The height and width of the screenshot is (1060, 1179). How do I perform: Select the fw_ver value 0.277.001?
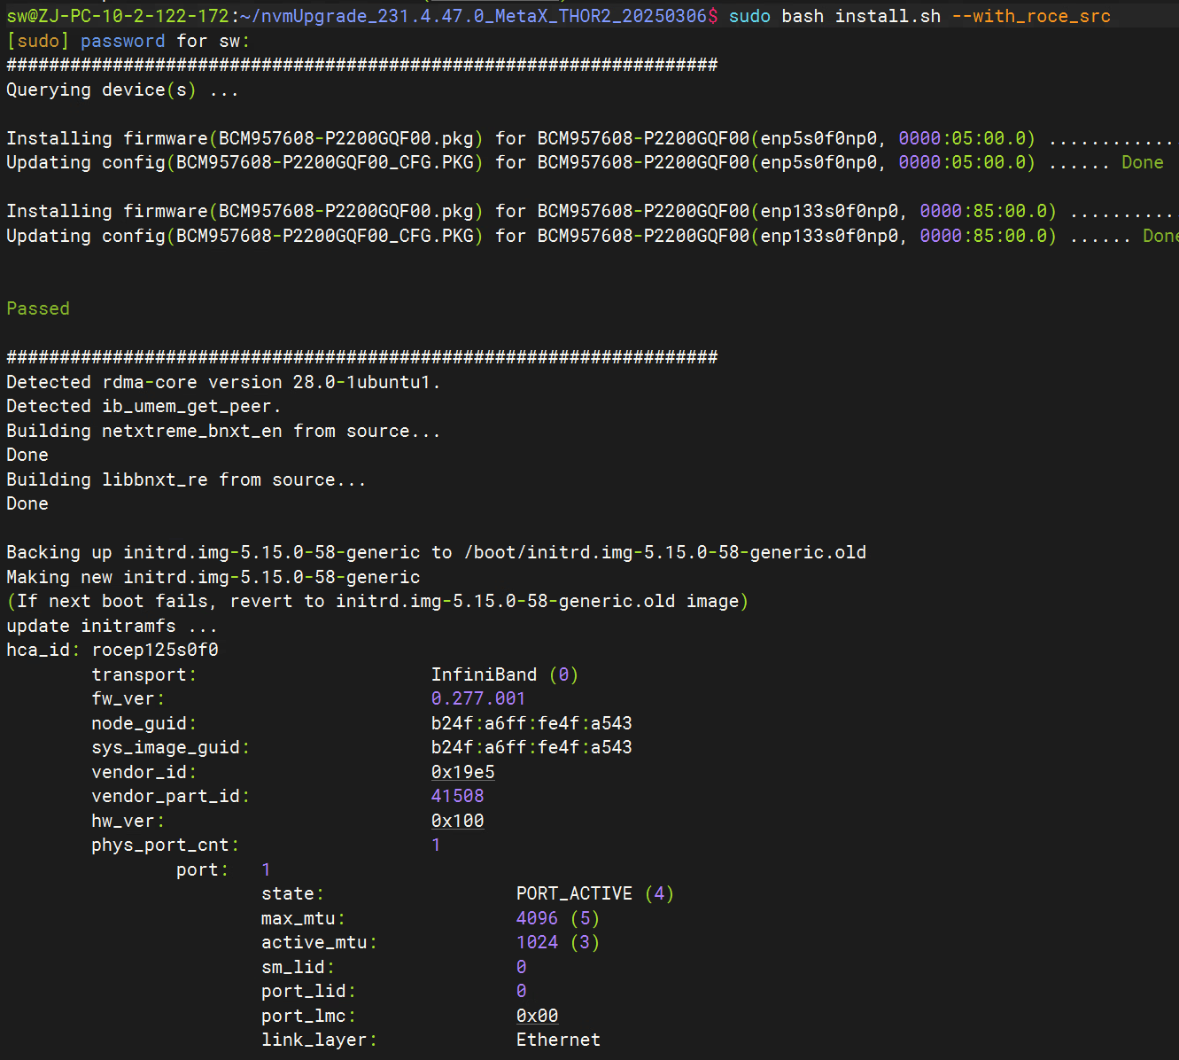coord(478,698)
